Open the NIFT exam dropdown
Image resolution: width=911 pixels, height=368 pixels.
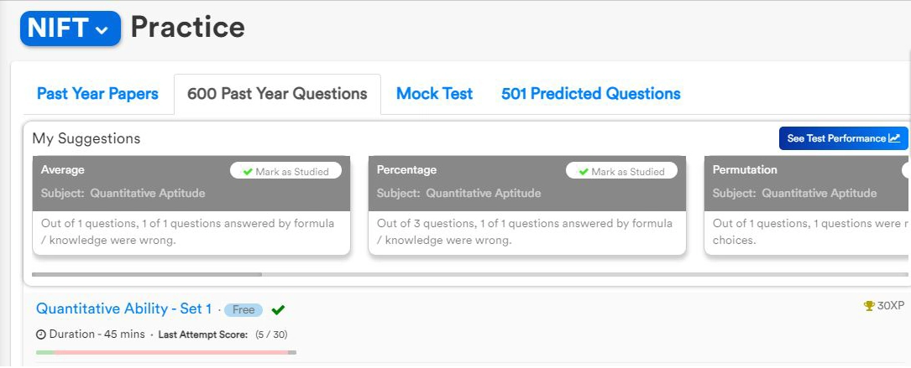(x=71, y=29)
